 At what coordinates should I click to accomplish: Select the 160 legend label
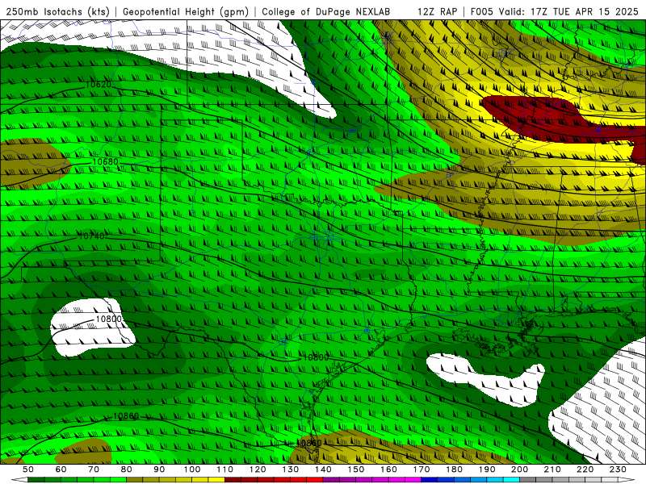pos(388,469)
